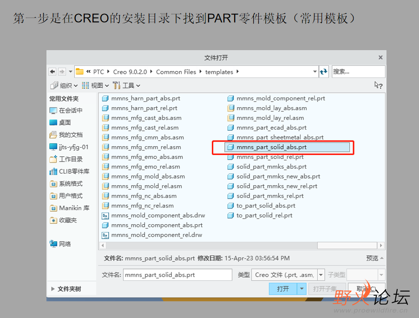Close the 文件打开 dialog
419x318 pixels.
(x=380, y=58)
